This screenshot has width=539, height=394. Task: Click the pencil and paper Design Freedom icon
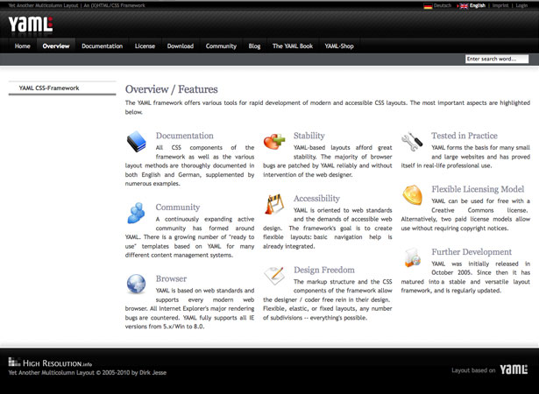[x=274, y=275]
